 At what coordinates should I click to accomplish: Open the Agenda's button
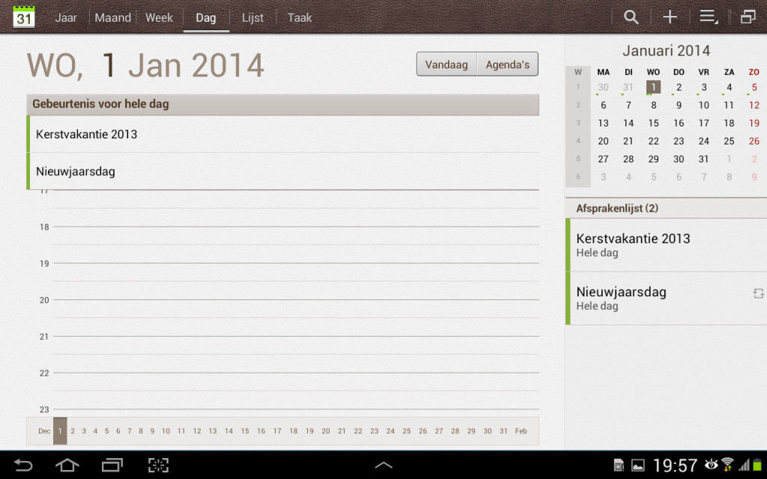coord(507,64)
